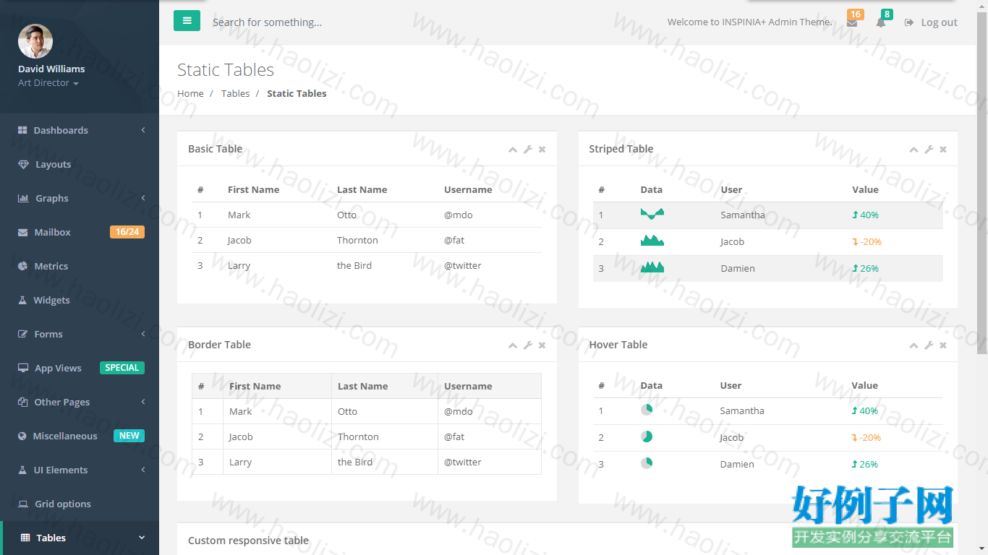Image resolution: width=988 pixels, height=555 pixels.
Task: Toggle the sidebar with the green hamburger button
Action: coord(187,21)
